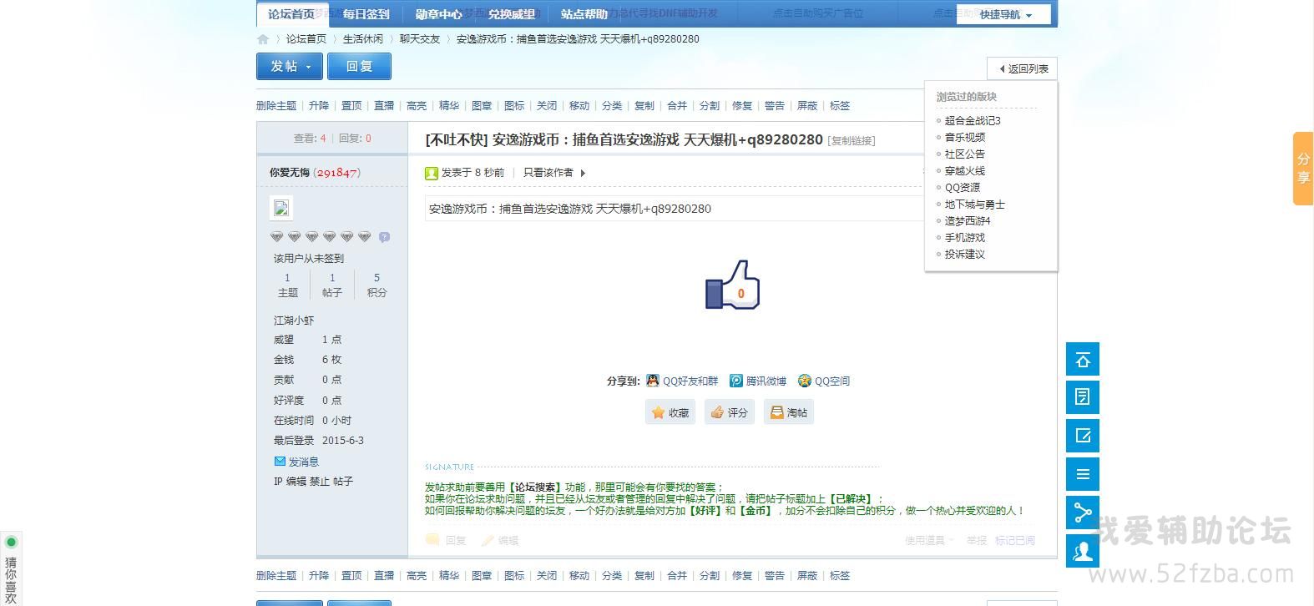This screenshot has width=1314, height=606.
Task: Click the user profile blue sidebar icon
Action: click(1083, 551)
